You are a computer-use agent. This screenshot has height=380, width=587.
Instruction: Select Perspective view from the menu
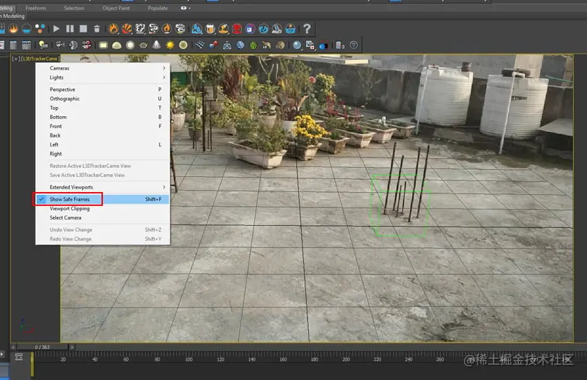click(62, 89)
